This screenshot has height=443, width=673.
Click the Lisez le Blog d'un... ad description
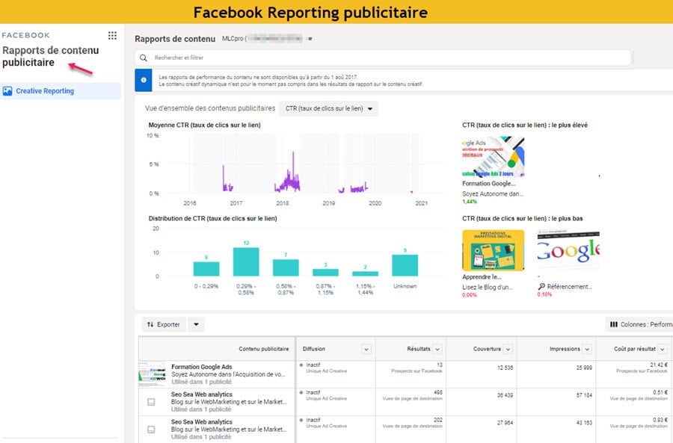pyautogui.click(x=487, y=288)
